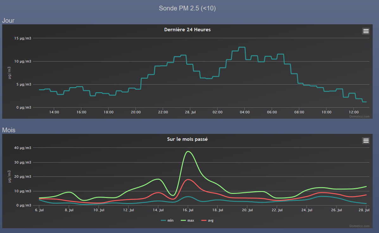Toggle the avg series in the legend
Screen dimensions: 379x233
[208, 220]
